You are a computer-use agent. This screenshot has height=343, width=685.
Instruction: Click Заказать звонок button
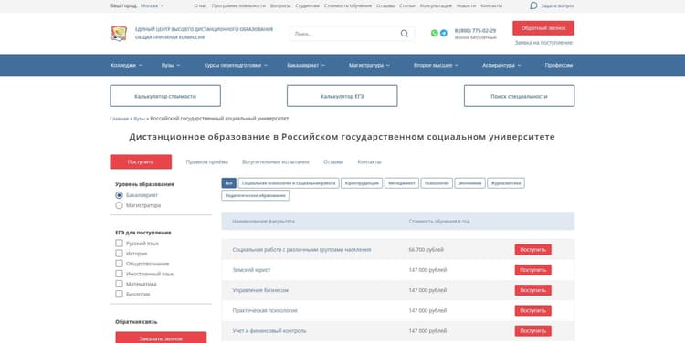[161, 338]
